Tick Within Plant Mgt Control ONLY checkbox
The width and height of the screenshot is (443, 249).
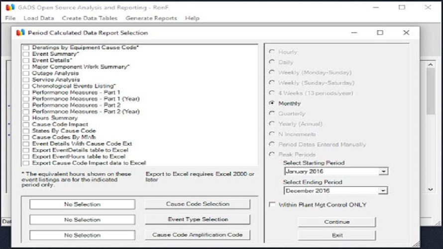pos(272,205)
